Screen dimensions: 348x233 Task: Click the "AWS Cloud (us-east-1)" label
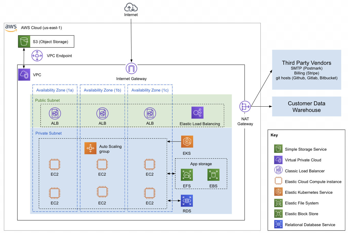[x=41, y=28]
